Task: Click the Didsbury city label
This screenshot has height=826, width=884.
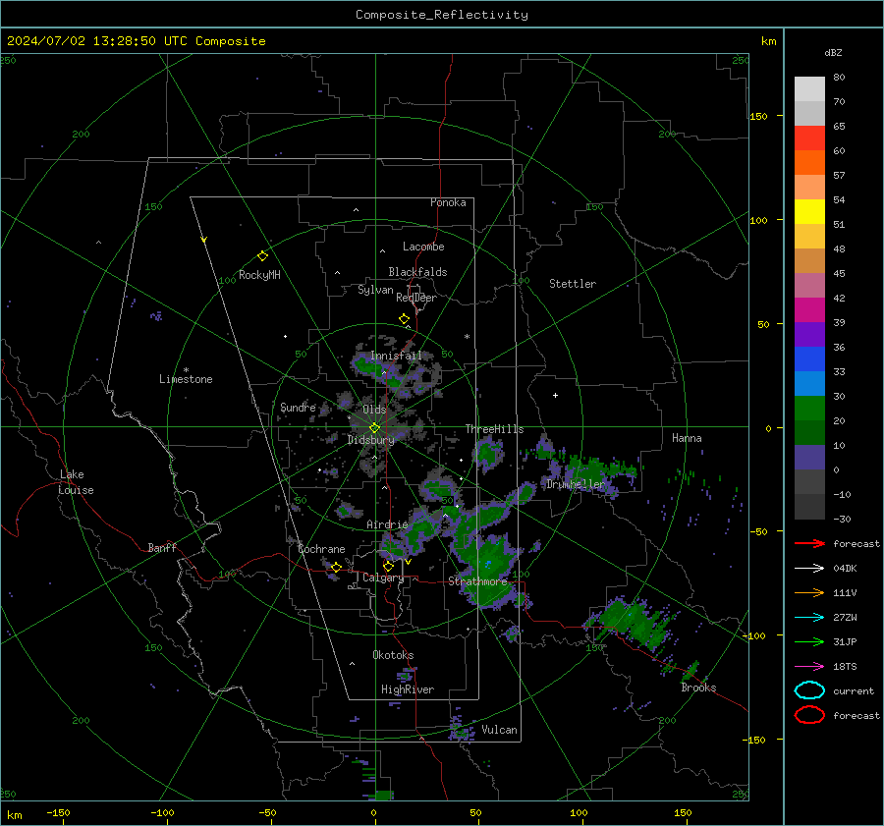Action: tap(371, 440)
